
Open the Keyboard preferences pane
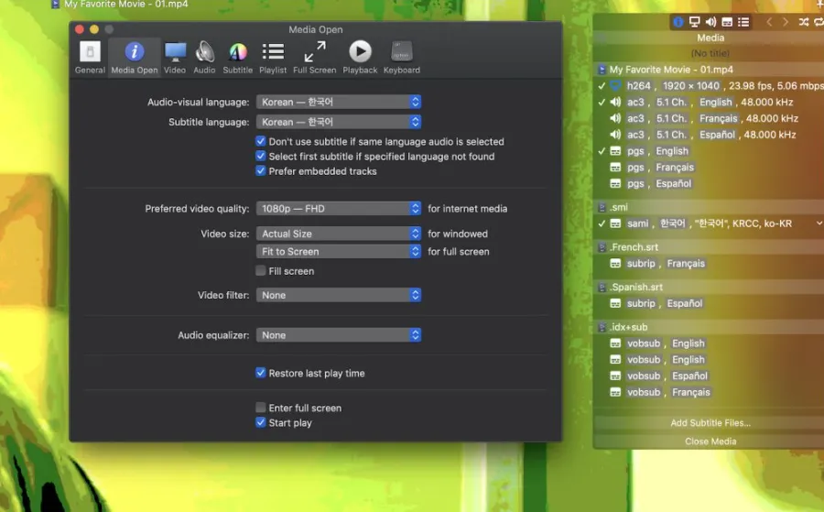pyautogui.click(x=402, y=58)
